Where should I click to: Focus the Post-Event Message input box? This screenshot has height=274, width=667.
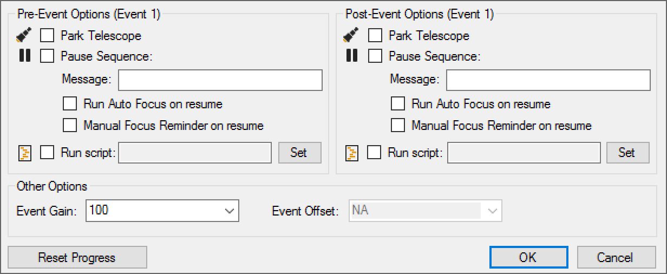pos(548,80)
